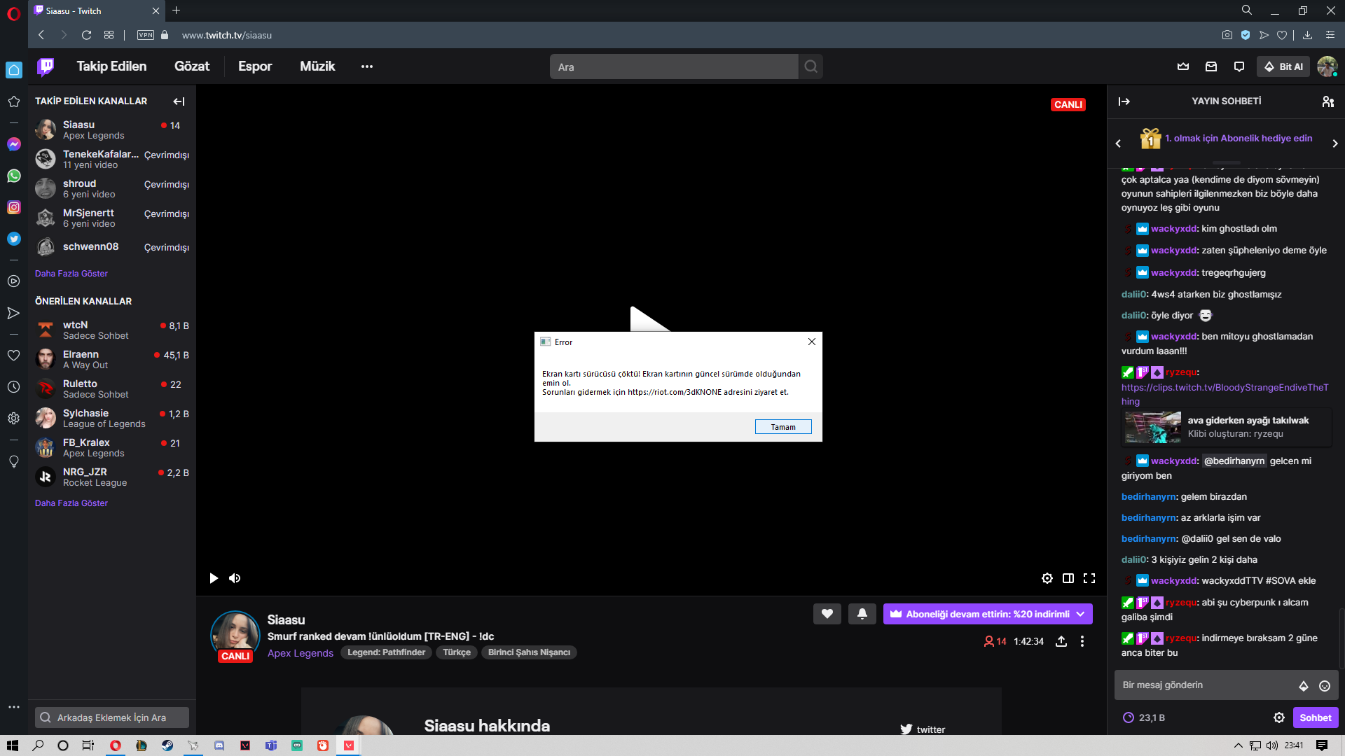1345x756 pixels.
Task: Open the shroud channel entry
Action: coord(112,188)
